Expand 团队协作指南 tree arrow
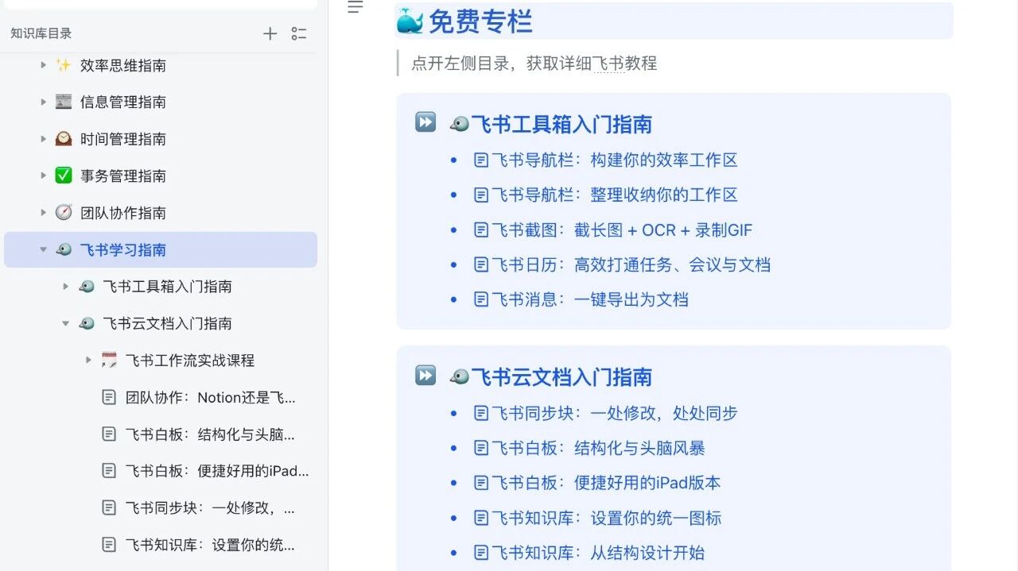 [x=44, y=213]
